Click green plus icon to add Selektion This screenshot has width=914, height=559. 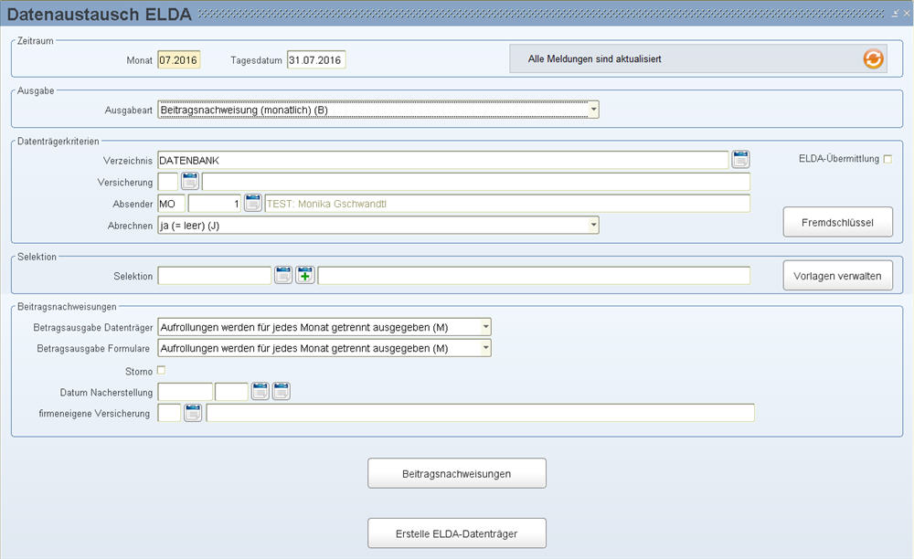pos(305,275)
